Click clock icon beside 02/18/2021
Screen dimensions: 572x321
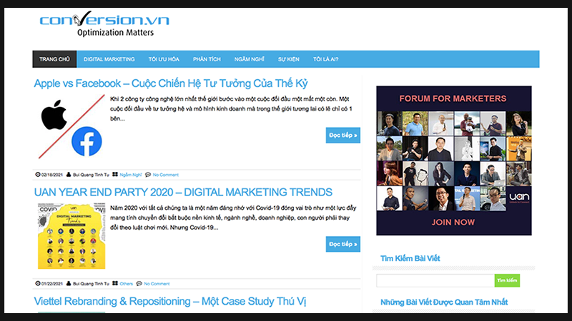pyautogui.click(x=38, y=175)
